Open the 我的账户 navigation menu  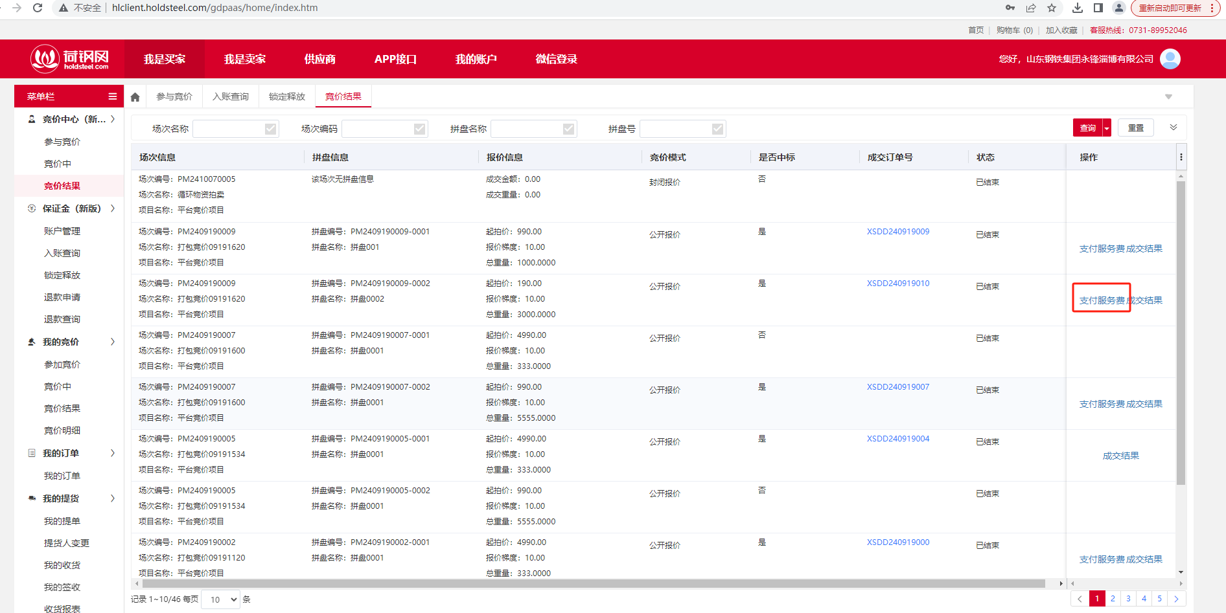click(x=476, y=59)
